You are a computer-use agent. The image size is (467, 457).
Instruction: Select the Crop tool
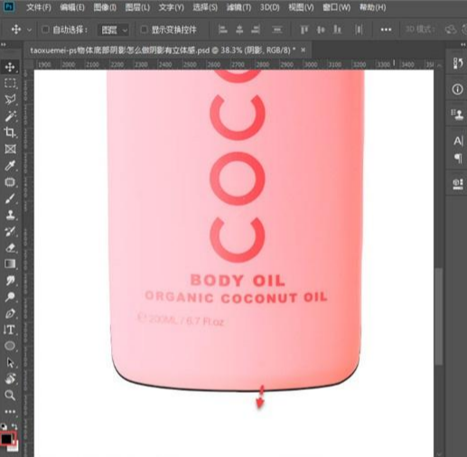click(x=10, y=132)
